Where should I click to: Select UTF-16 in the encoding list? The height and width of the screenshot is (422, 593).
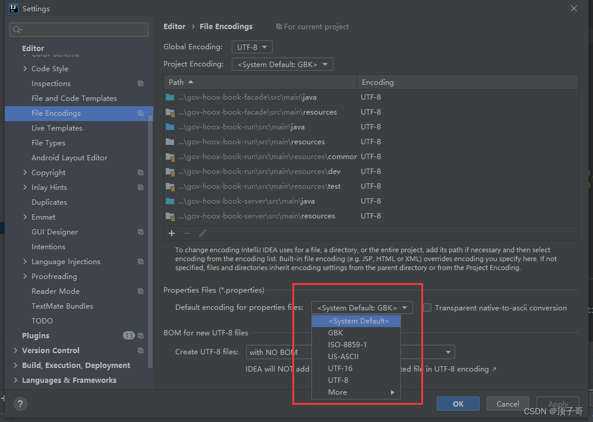tap(356, 369)
